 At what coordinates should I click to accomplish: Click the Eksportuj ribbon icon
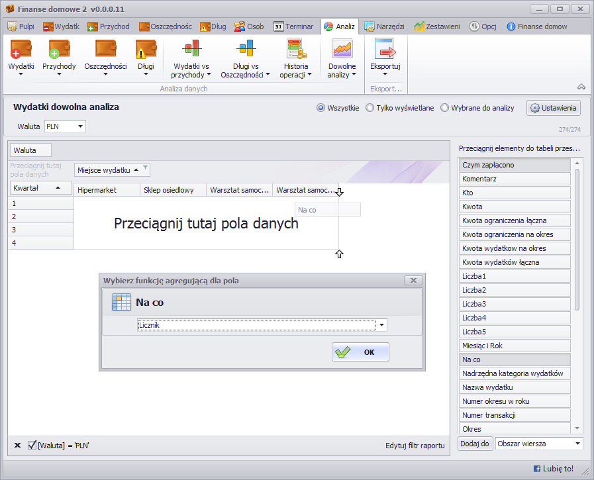click(385, 50)
